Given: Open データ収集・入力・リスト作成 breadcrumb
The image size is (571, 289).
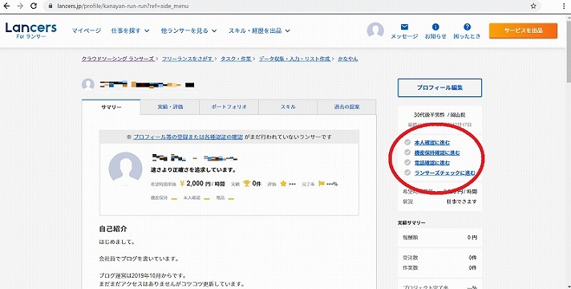Looking at the screenshot, I should coord(294,59).
